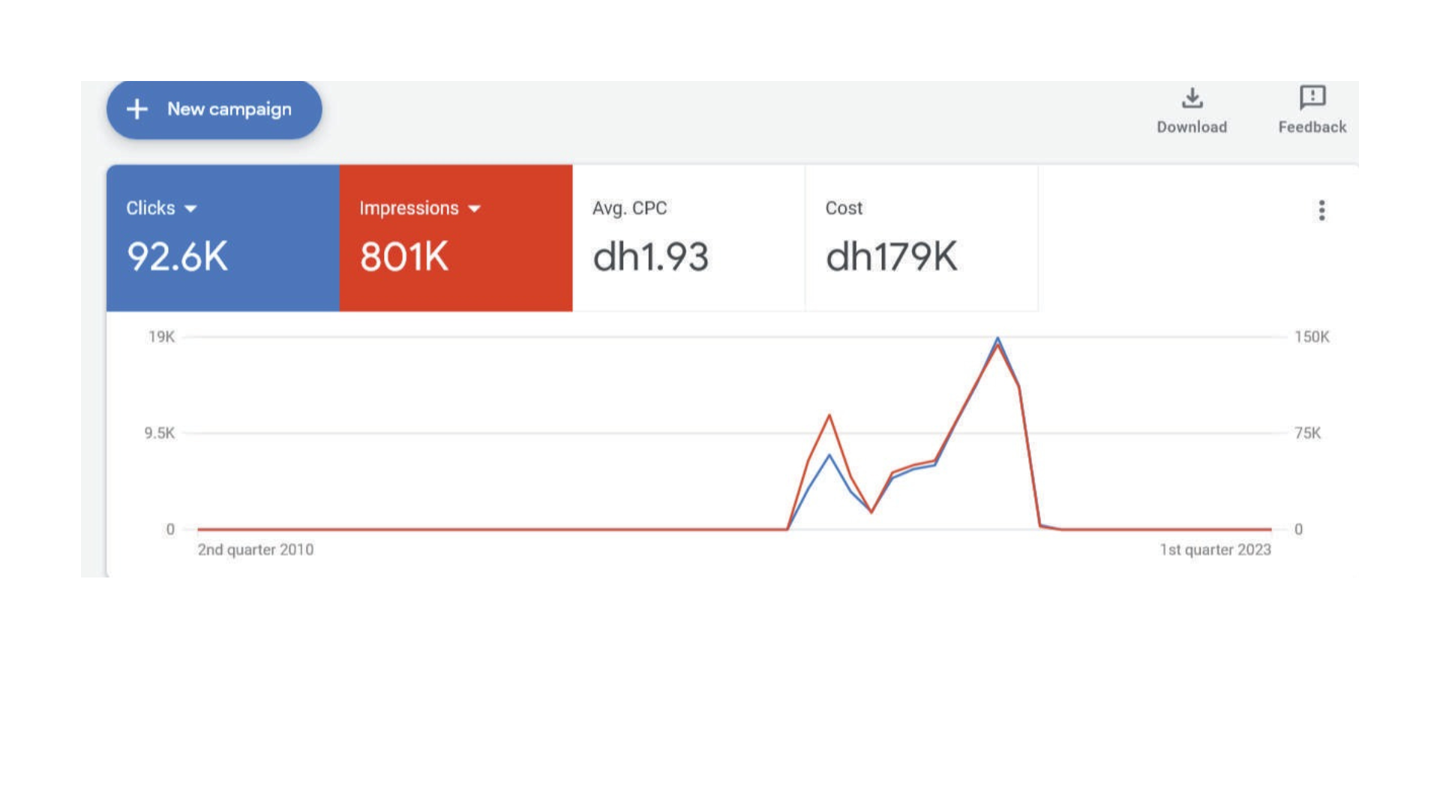Select the Cost metric card

pyautogui.click(x=921, y=238)
